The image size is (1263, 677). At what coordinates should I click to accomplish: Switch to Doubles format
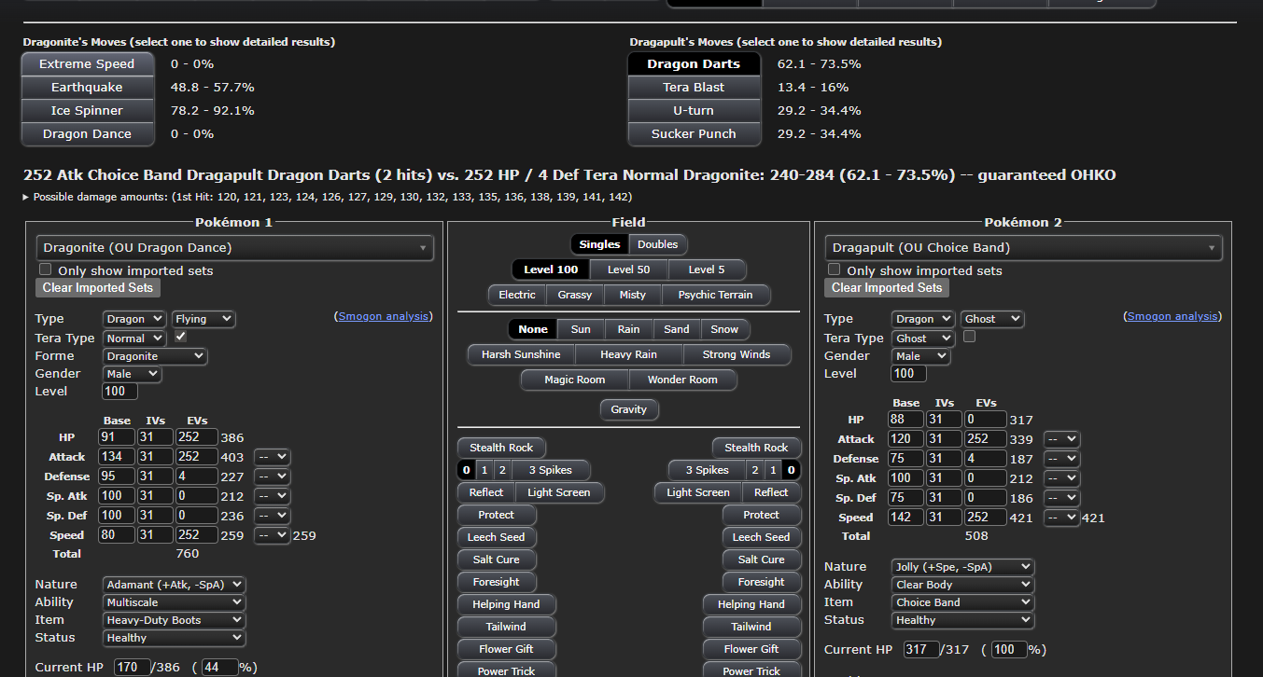point(658,244)
